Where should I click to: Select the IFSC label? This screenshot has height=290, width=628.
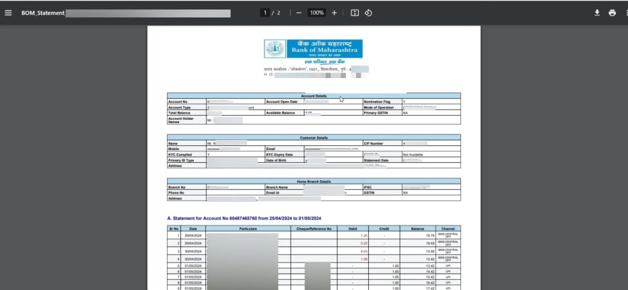coord(368,187)
